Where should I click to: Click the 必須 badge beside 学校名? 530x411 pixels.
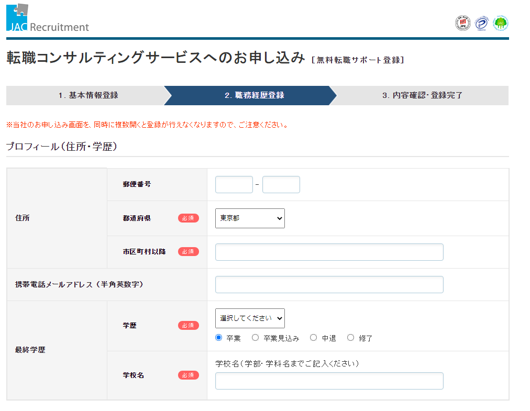pos(188,375)
